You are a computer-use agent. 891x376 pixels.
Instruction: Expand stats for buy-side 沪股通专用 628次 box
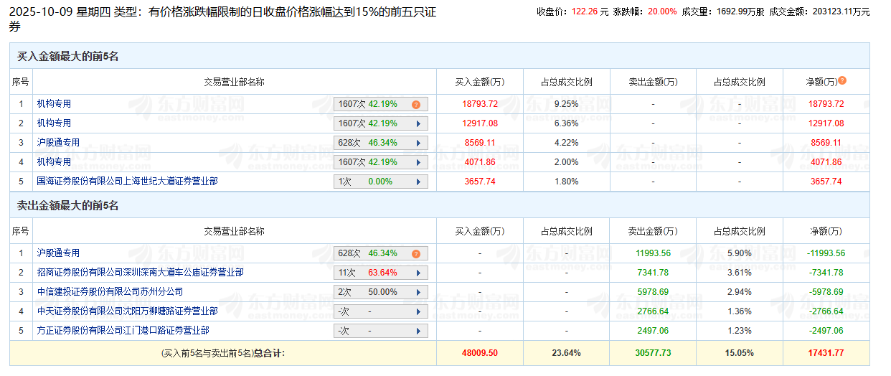(418, 144)
